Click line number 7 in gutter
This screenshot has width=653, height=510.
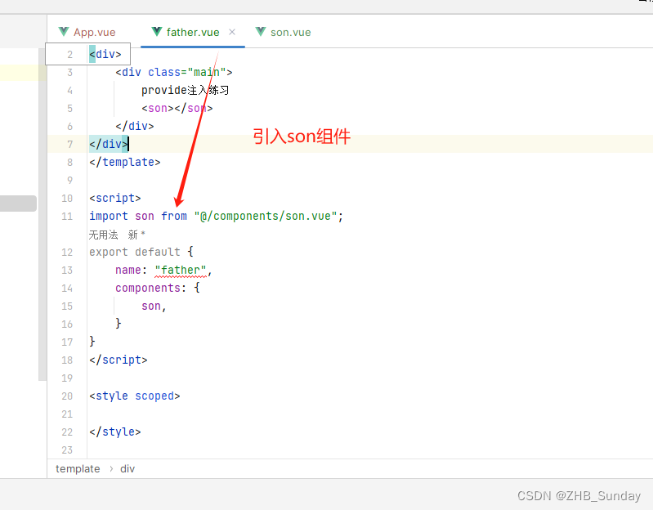[70, 145]
